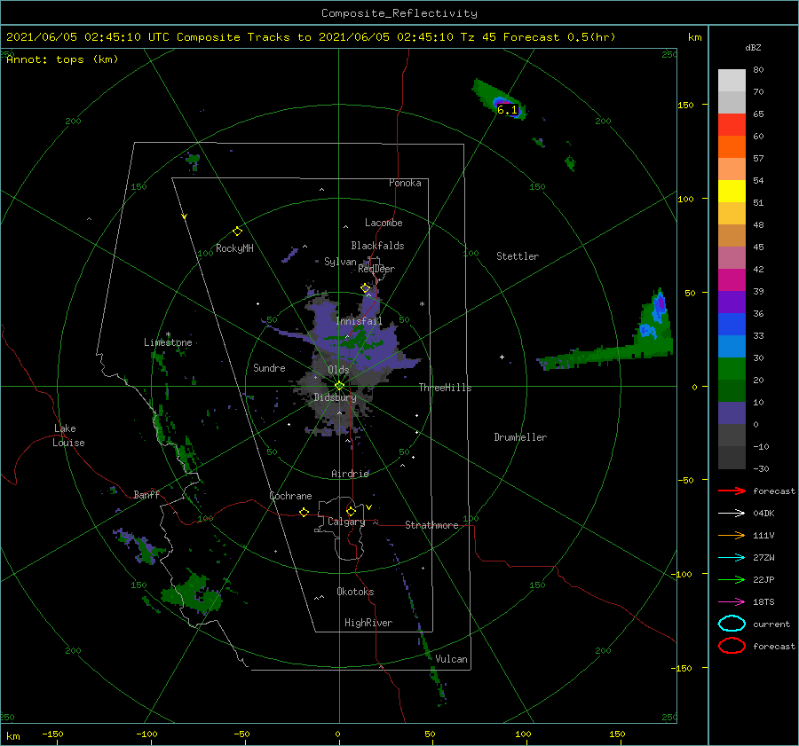Click the 'Forecast 0.5(hr)' header text
The height and width of the screenshot is (746, 799).
[559, 37]
